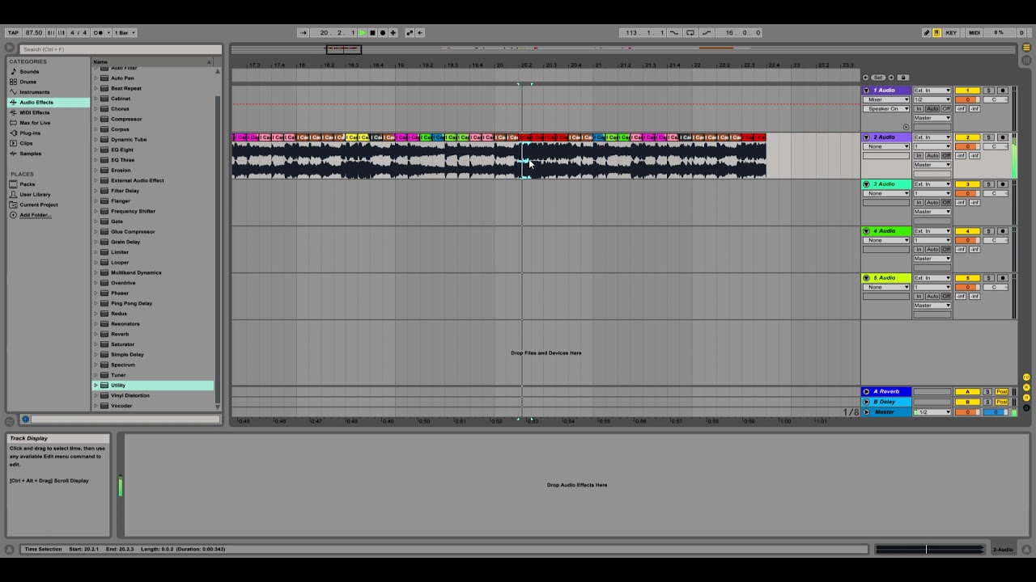This screenshot has width=1036, height=582.
Task: Toggle the Punch-Out switch
Action: point(707,32)
